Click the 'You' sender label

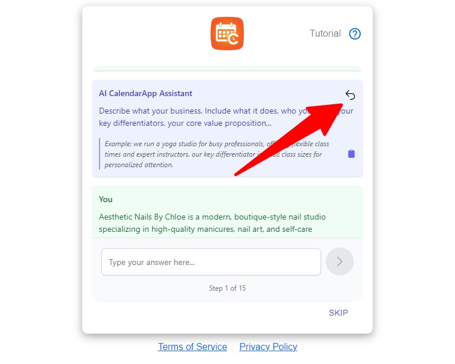tap(105, 199)
